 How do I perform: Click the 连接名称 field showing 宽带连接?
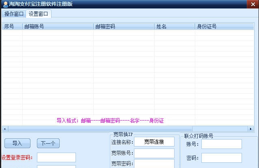(x=154, y=142)
